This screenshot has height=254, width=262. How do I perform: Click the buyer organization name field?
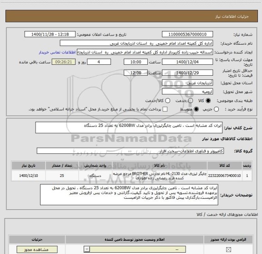coord(136,43)
